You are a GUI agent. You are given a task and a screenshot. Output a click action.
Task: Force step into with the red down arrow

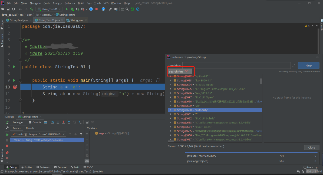(64, 122)
